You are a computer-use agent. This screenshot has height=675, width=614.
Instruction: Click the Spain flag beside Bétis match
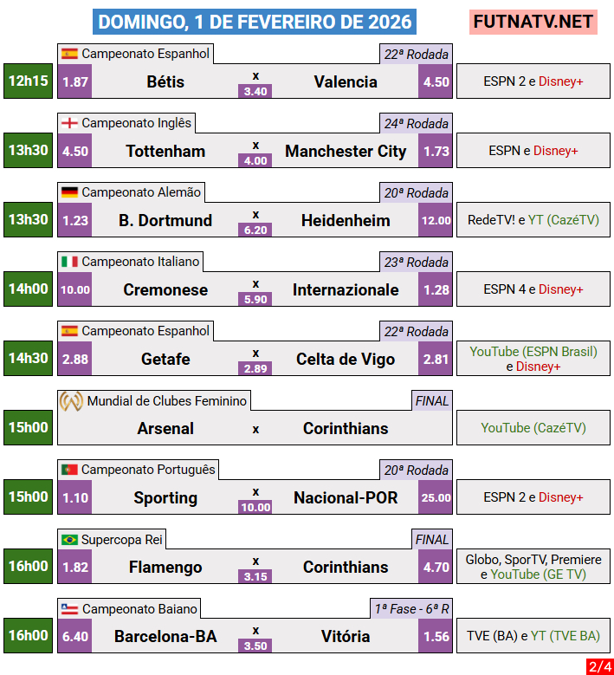[69, 54]
